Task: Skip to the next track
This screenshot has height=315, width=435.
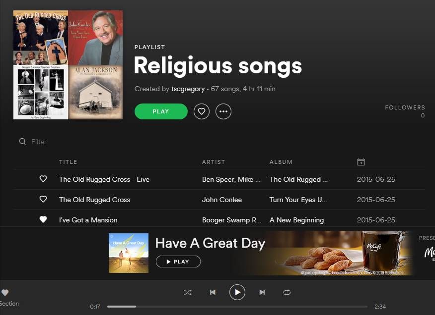Action: [x=262, y=292]
